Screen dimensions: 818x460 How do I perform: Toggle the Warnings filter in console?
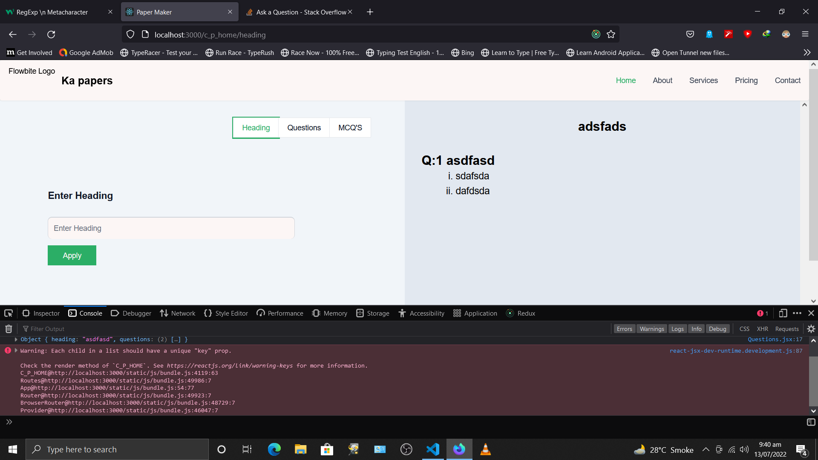click(651, 328)
